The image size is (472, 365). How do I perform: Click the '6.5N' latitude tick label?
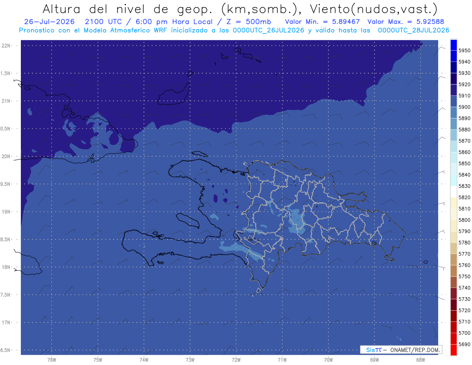(x=6, y=350)
